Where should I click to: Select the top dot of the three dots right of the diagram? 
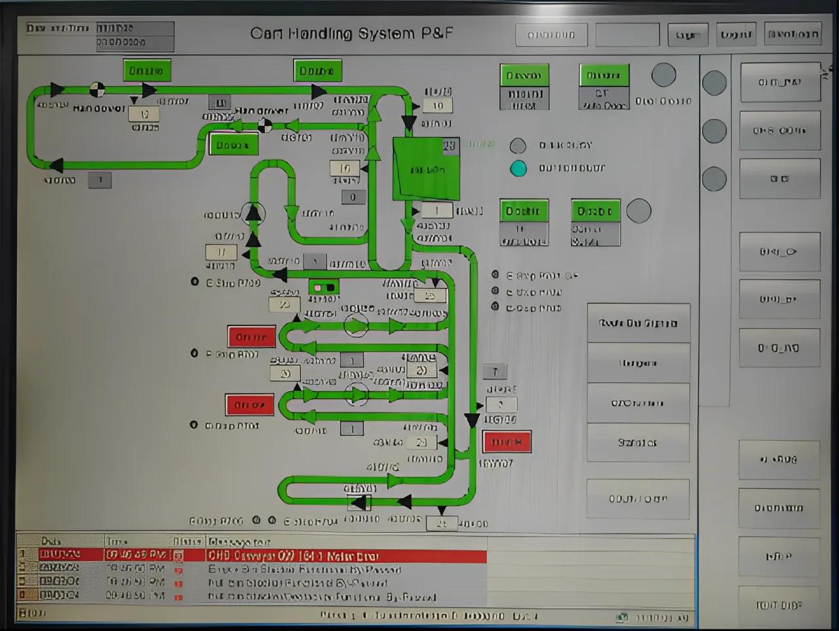[496, 275]
